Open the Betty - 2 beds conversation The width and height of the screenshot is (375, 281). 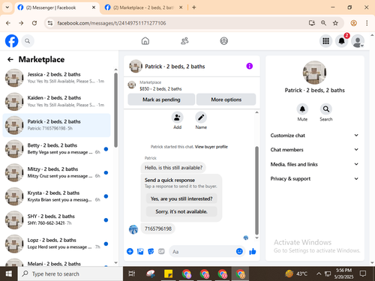coord(56,148)
